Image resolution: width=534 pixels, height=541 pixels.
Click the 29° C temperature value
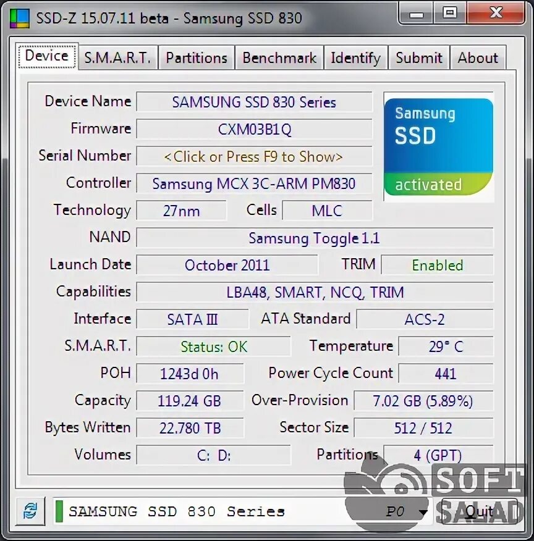pos(446,346)
